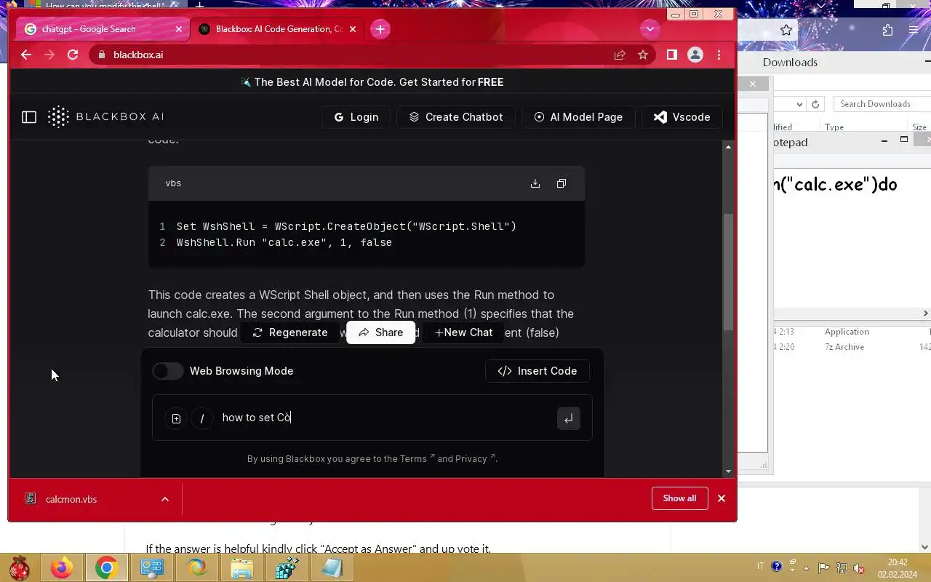Click the attach file icon in chat input
The width and height of the screenshot is (931, 582).
click(x=176, y=418)
